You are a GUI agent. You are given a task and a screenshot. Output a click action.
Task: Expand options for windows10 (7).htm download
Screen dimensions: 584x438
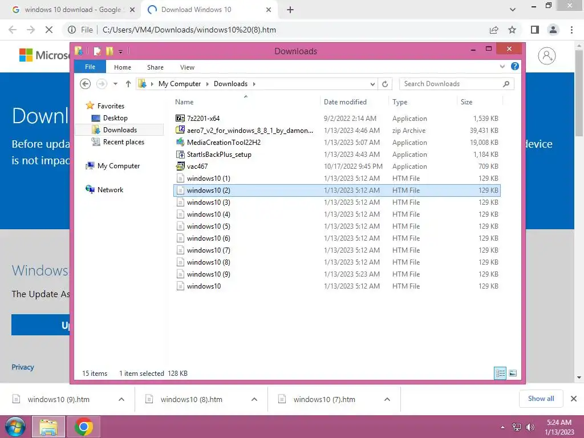(387, 399)
